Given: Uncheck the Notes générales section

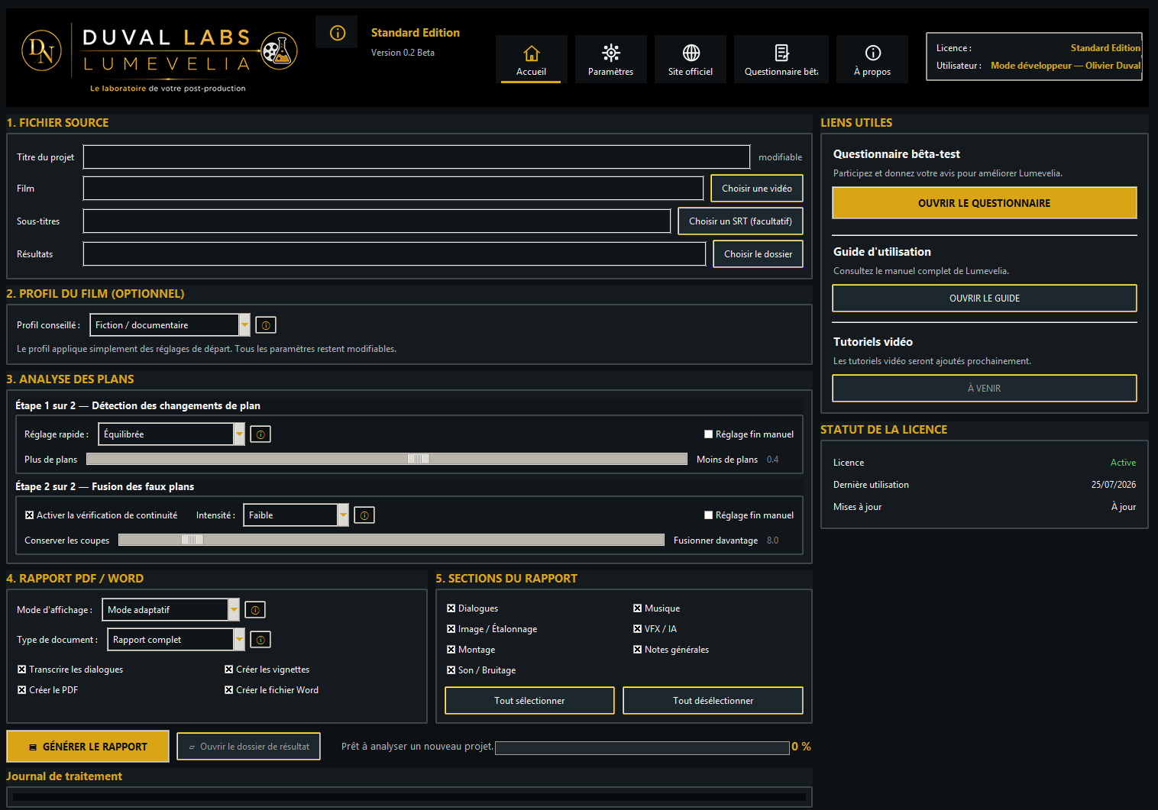Looking at the screenshot, I should (637, 650).
